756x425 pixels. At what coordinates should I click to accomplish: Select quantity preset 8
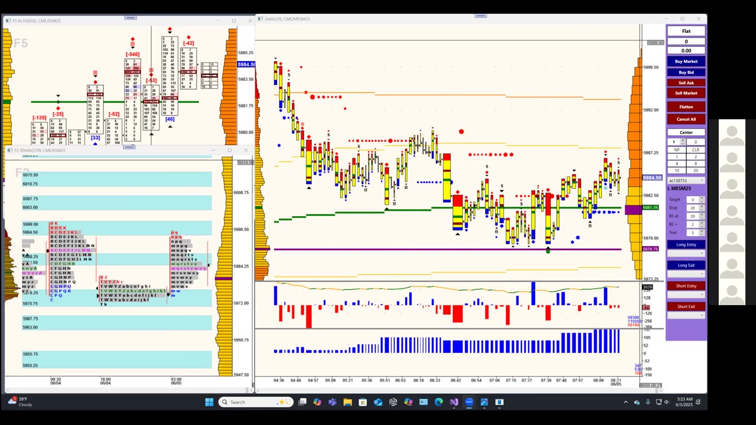pos(696,164)
